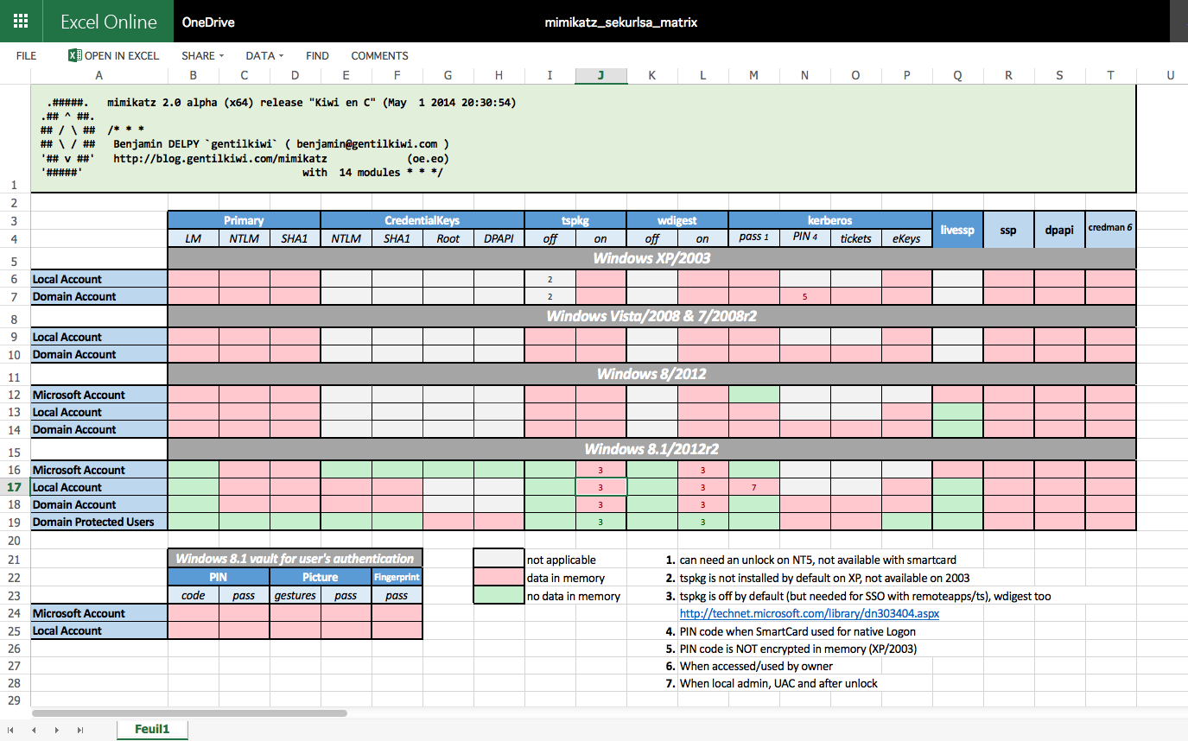Select 'pass 1' kerberos subheader cell
The width and height of the screenshot is (1188, 741).
click(x=753, y=238)
